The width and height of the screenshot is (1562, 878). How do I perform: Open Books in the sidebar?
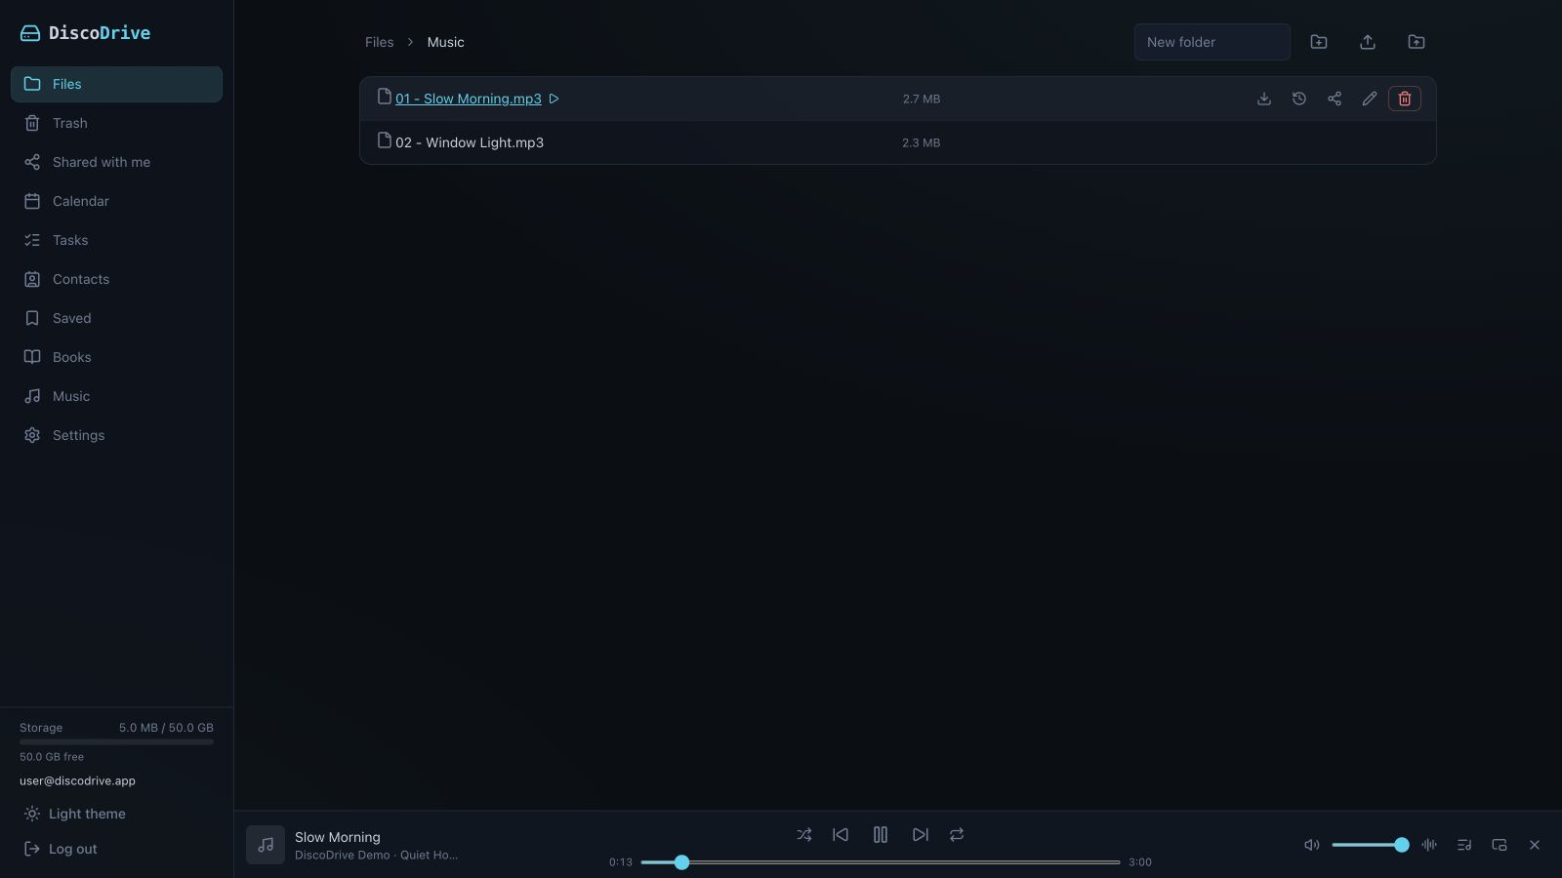click(116, 357)
